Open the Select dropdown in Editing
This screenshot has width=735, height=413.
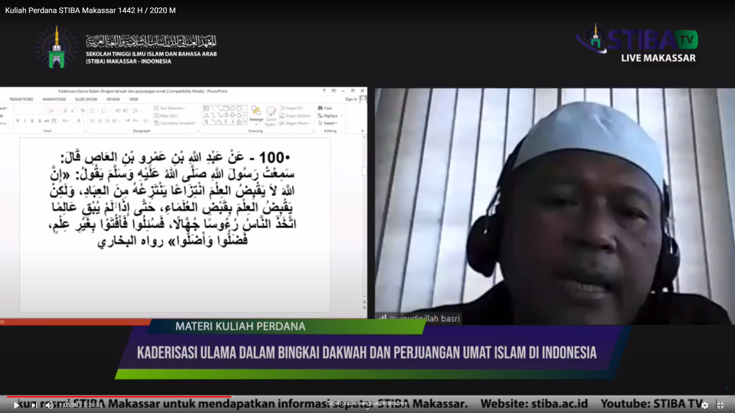(x=330, y=123)
